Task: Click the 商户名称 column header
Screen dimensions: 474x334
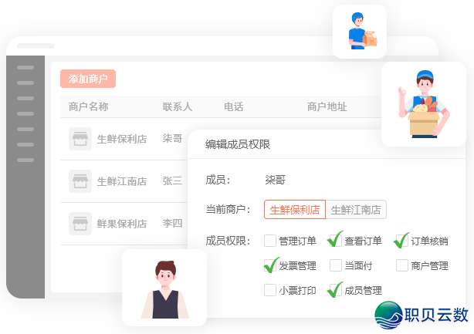Action: 88,106
